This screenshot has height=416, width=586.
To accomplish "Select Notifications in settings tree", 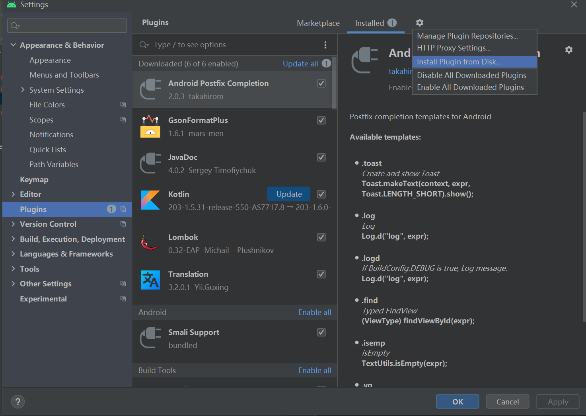I will pyautogui.click(x=51, y=134).
